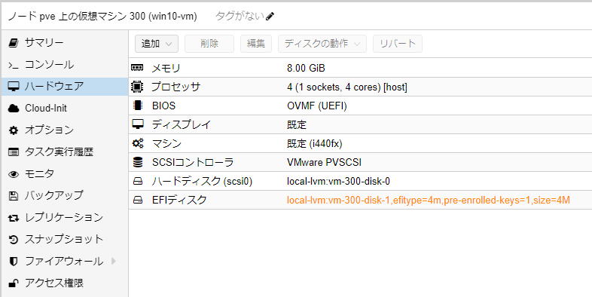
Task: Click the Options gear icon
Action: (x=14, y=130)
